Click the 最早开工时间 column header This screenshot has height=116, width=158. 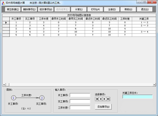click(59, 19)
